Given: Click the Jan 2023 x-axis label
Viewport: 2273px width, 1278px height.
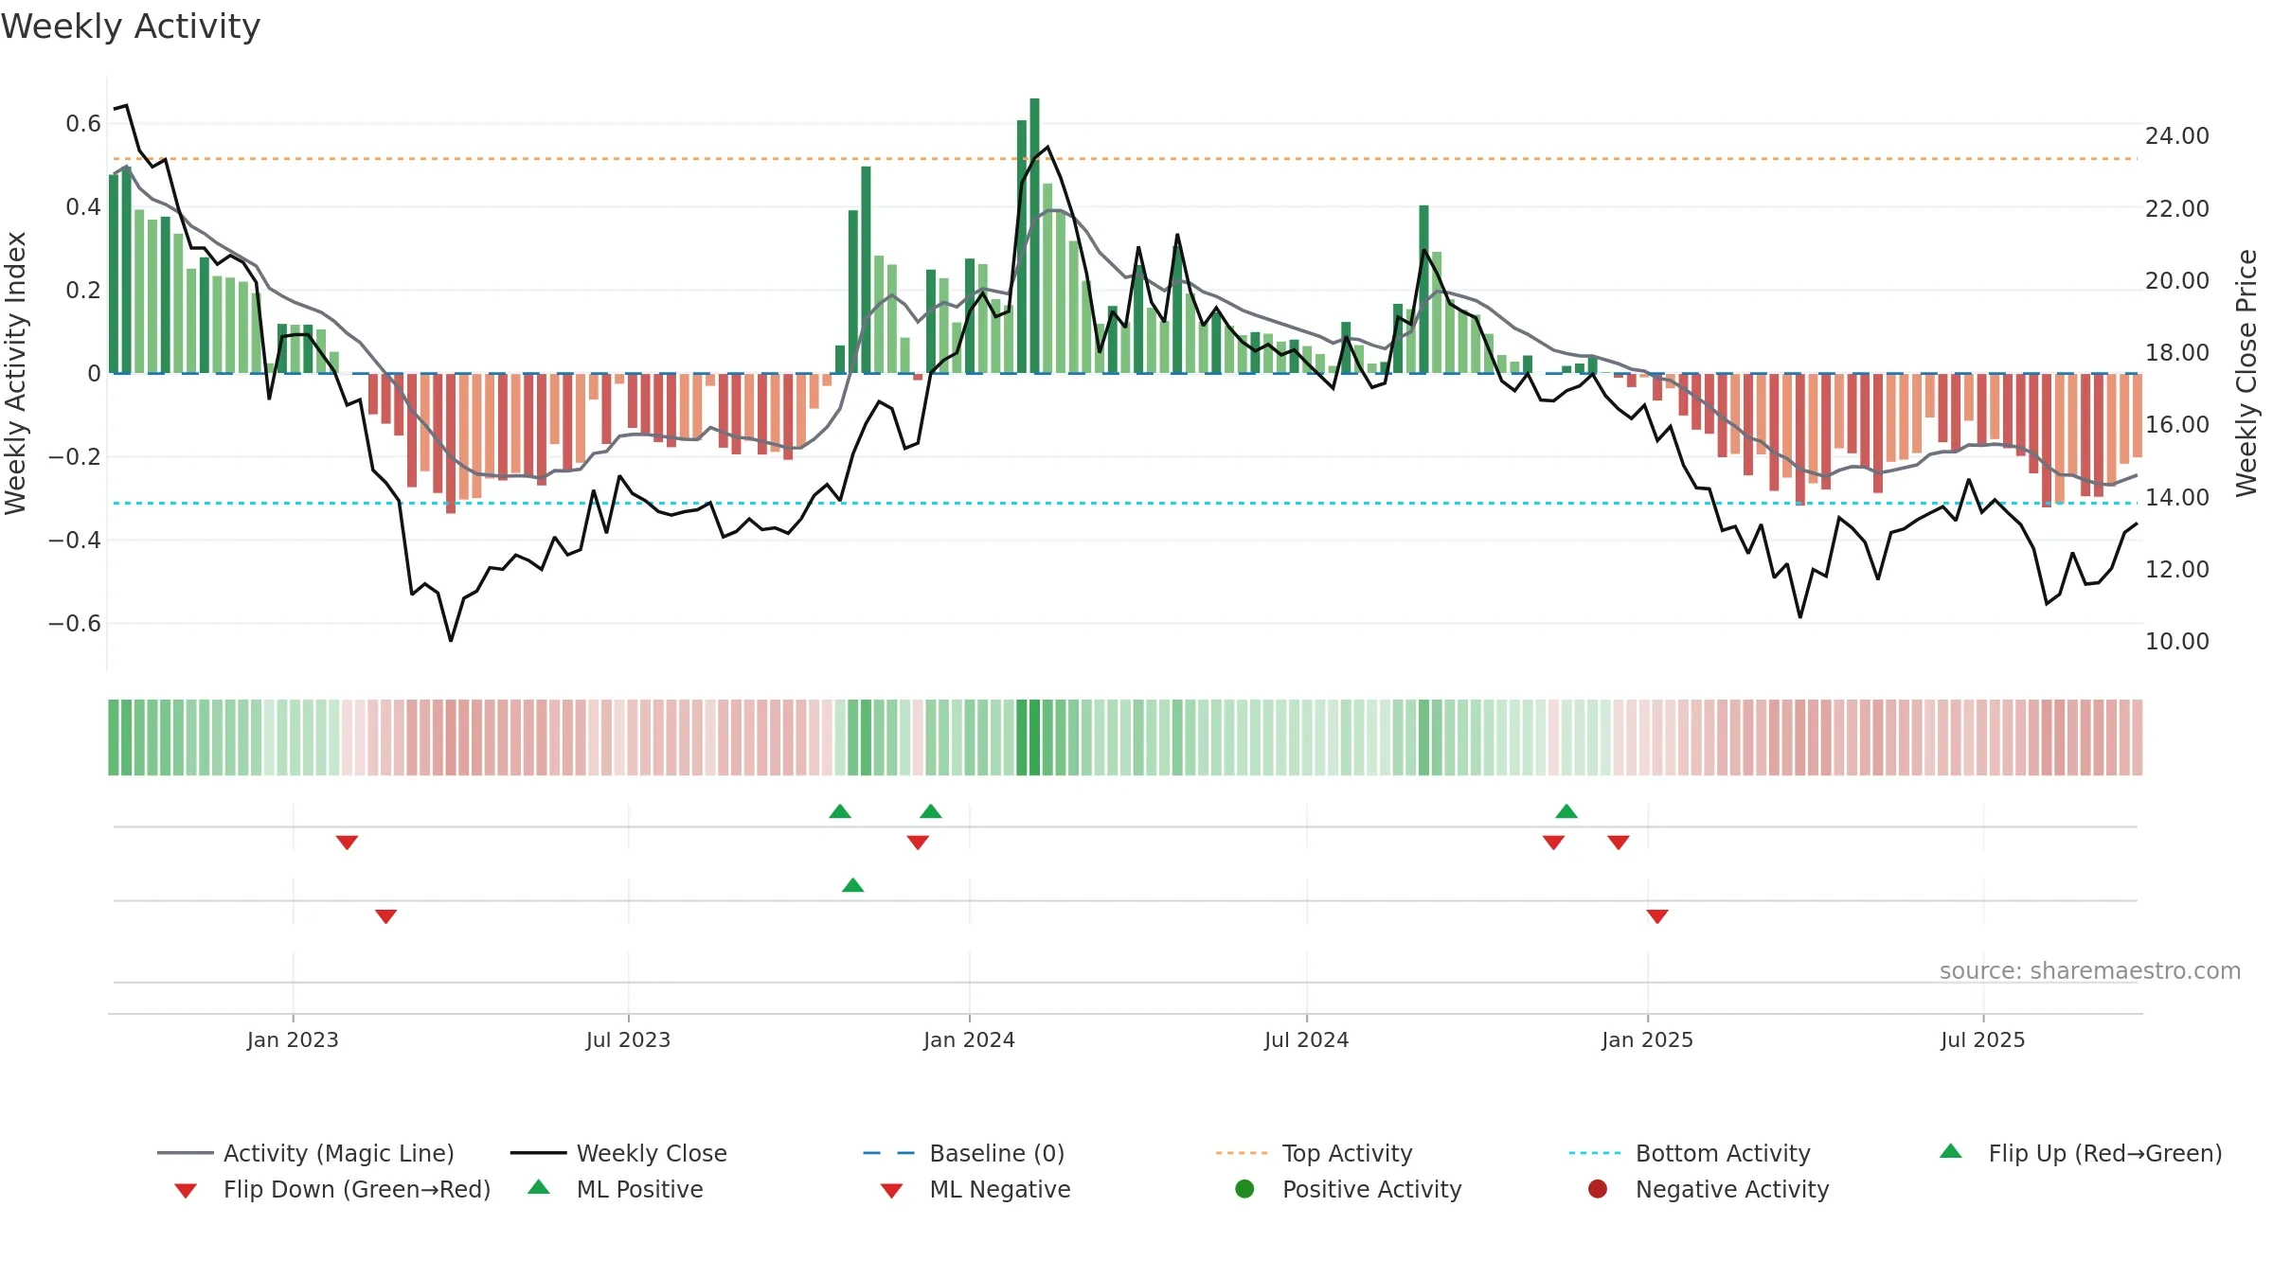Looking at the screenshot, I should (x=293, y=1039).
